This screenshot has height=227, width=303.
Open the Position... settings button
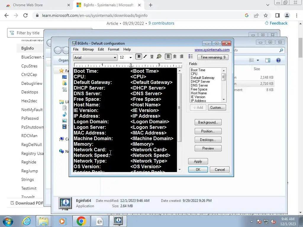208,131
